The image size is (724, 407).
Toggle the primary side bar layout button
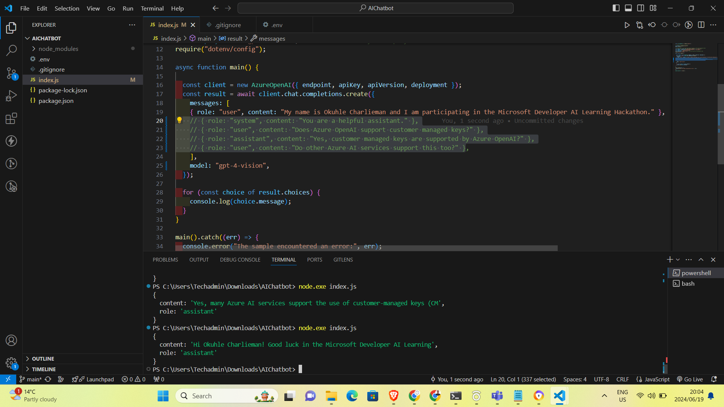click(x=616, y=8)
